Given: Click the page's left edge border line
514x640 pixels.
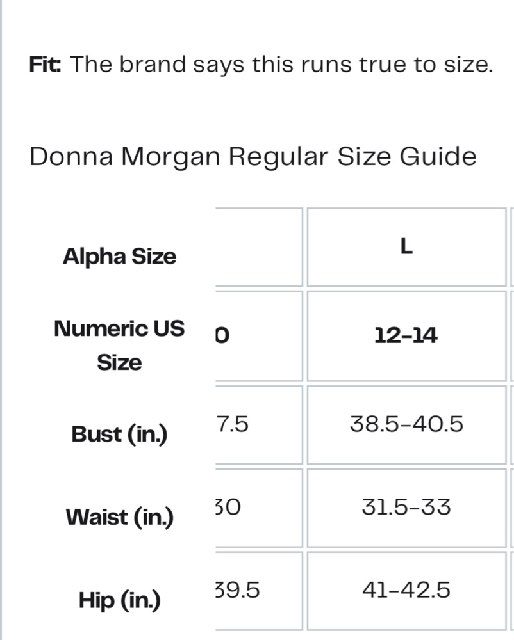Looking at the screenshot, I should [x=1, y=320].
